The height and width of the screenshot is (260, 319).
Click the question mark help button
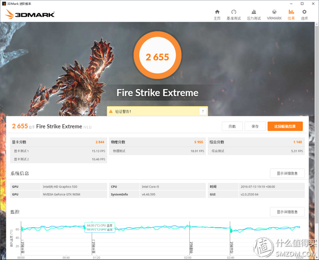(x=203, y=111)
